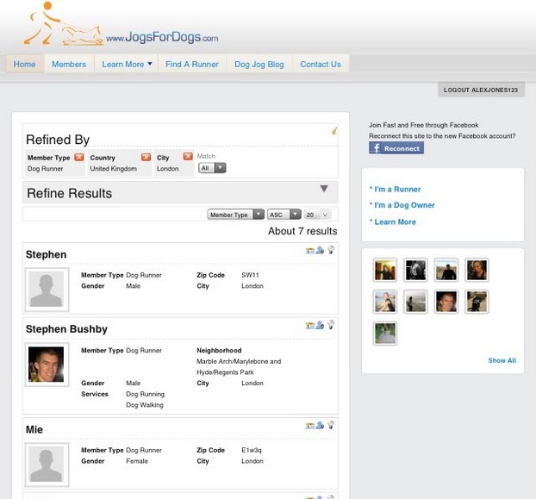
Task: Open the ASC sort order dropdown
Action: click(284, 215)
